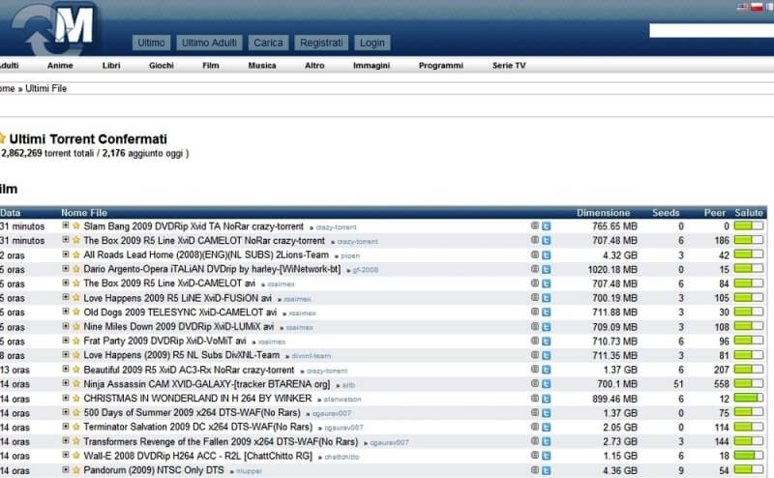
Task: Click the star icon next to Pandorum (2009)
Action: point(75,470)
